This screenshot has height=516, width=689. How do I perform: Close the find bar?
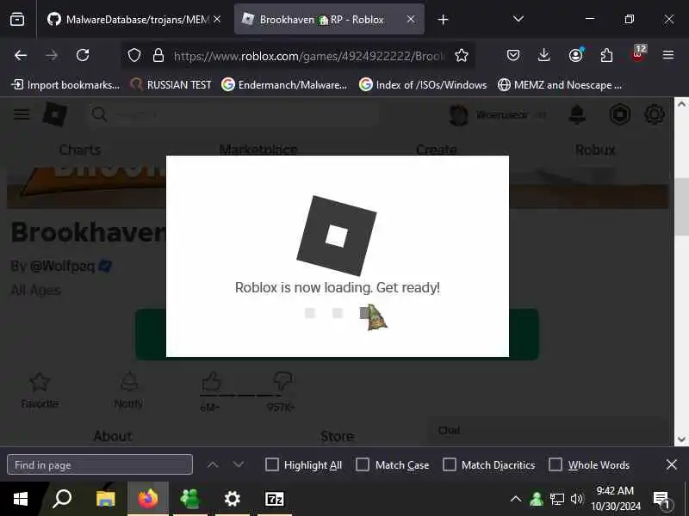672,464
